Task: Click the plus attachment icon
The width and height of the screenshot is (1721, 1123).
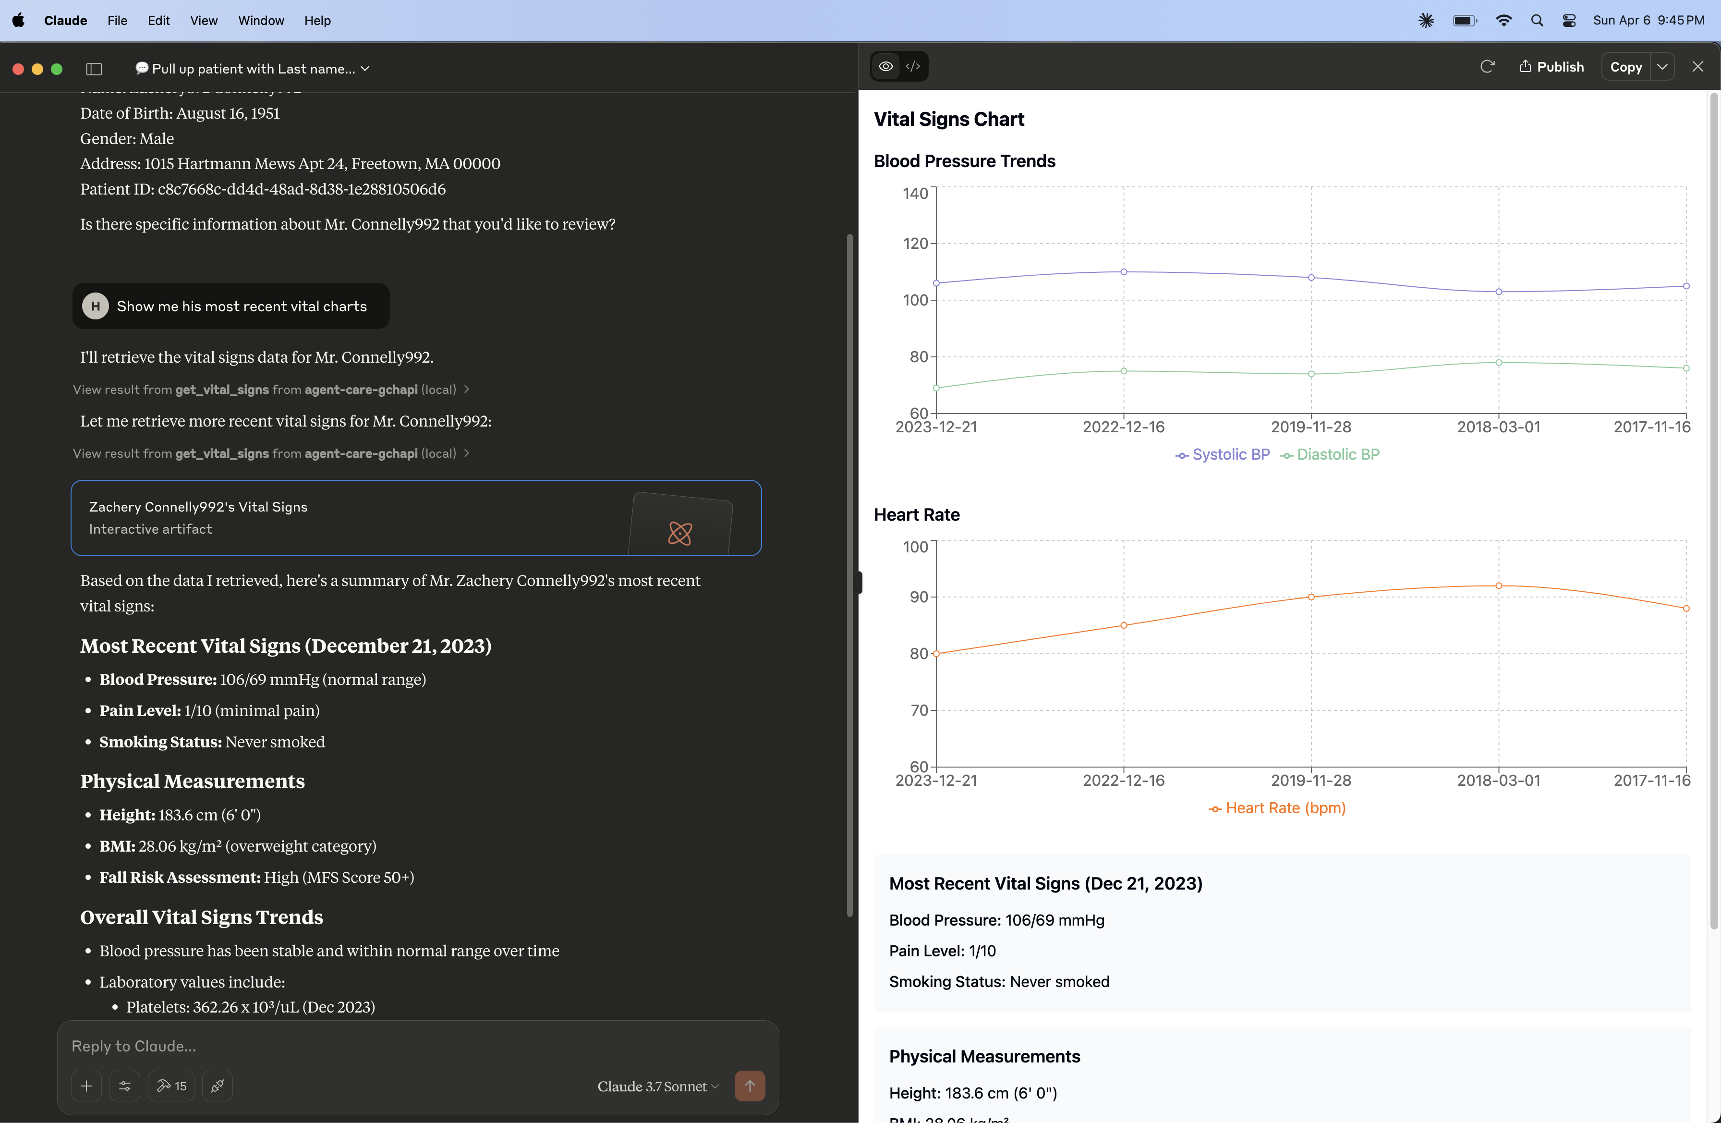Action: [x=86, y=1086]
